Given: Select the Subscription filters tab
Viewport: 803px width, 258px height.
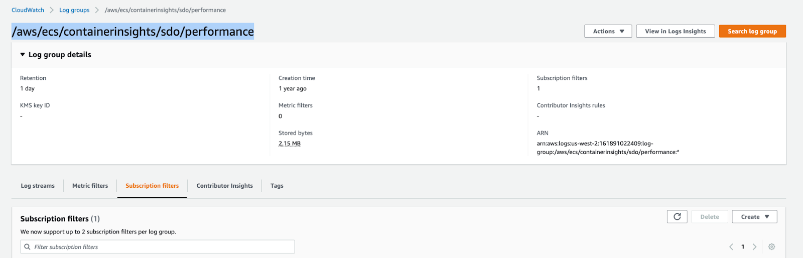Looking at the screenshot, I should coord(152,186).
